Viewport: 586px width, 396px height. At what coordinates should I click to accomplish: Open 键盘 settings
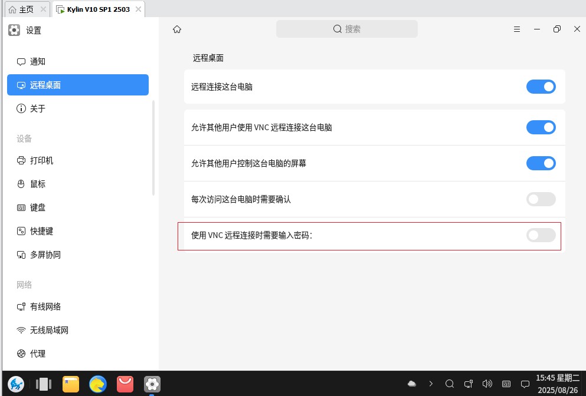click(x=78, y=207)
